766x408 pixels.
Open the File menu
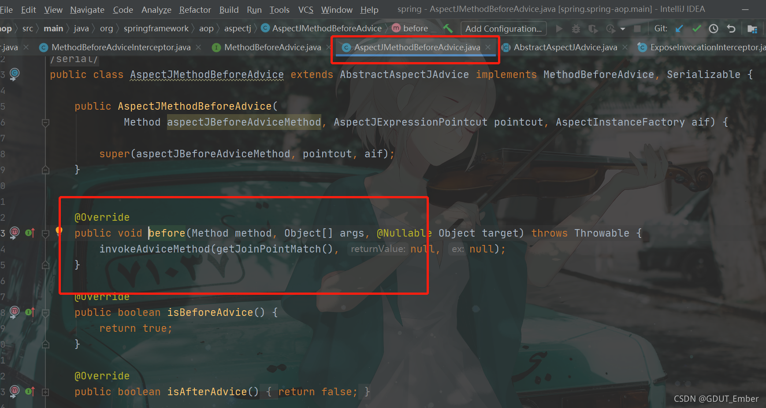click(x=6, y=10)
